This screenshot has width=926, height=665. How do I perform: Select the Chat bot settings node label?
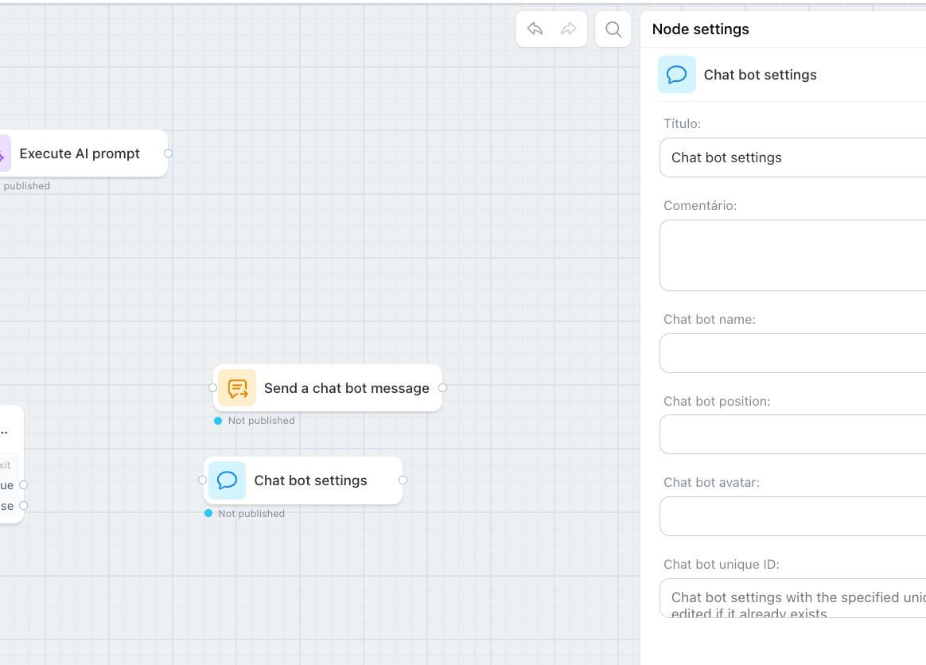click(x=310, y=480)
